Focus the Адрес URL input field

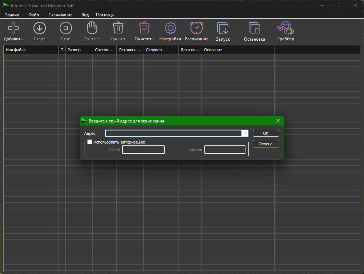click(173, 133)
